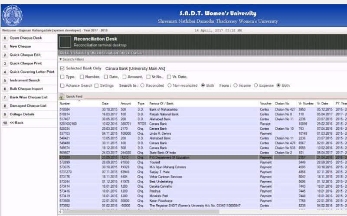Tick the Advance Search checkbox

[62, 85]
